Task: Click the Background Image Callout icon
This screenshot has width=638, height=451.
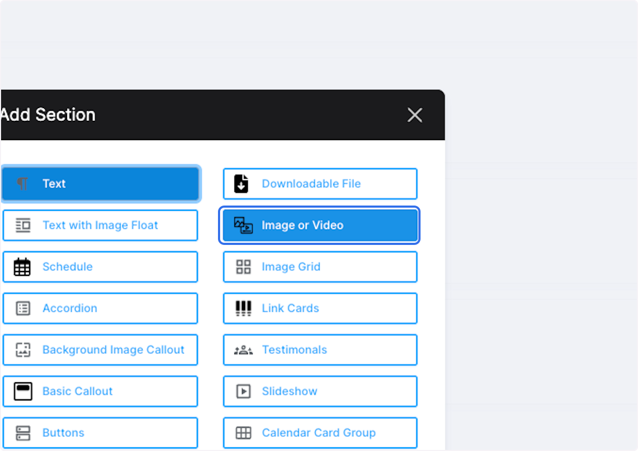Action: 23,350
